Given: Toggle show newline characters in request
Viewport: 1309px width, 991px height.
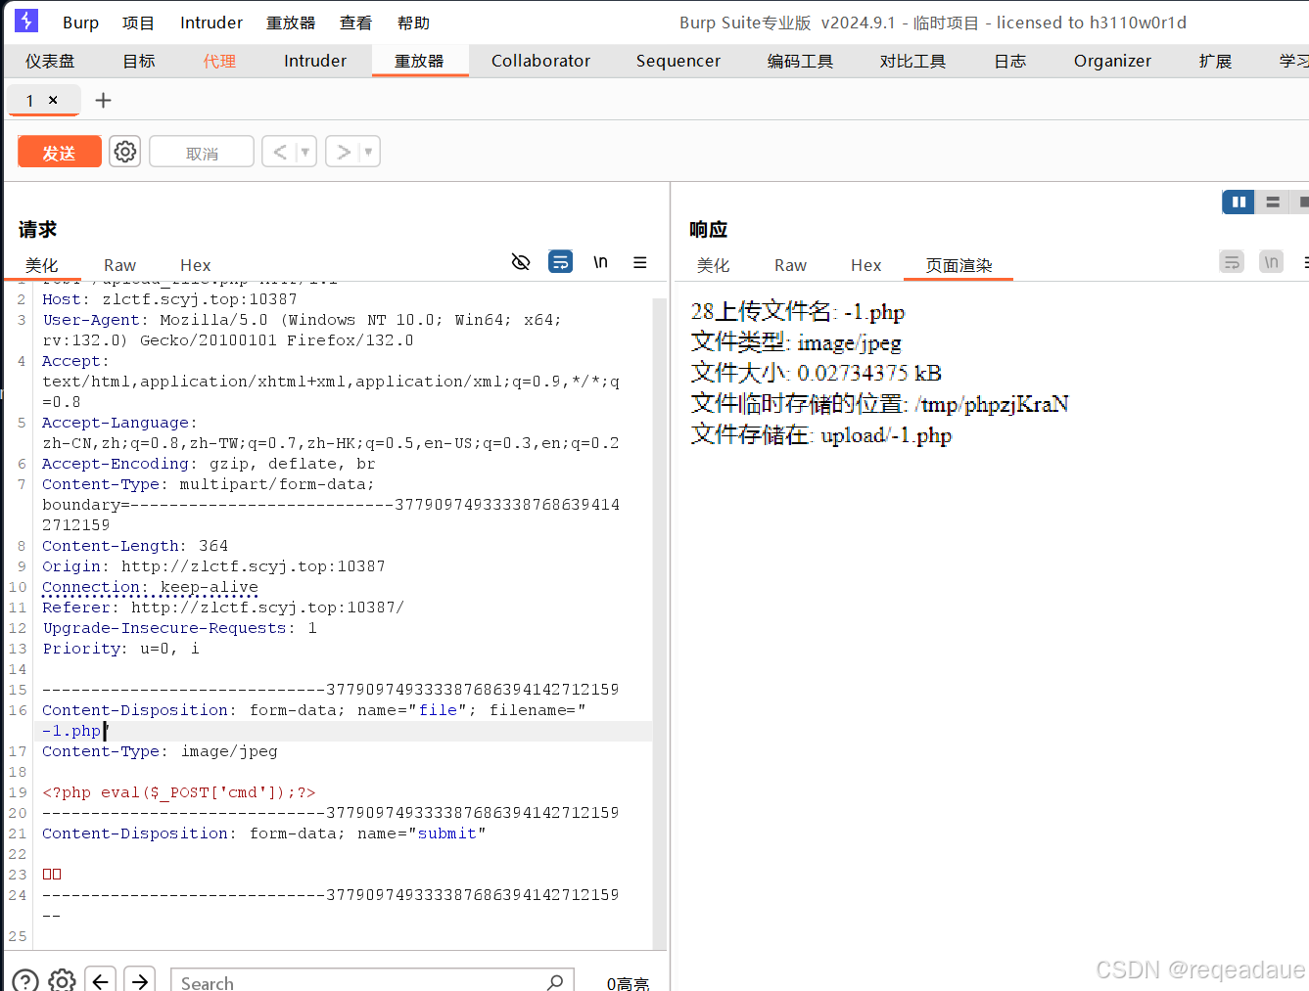Looking at the screenshot, I should [600, 262].
